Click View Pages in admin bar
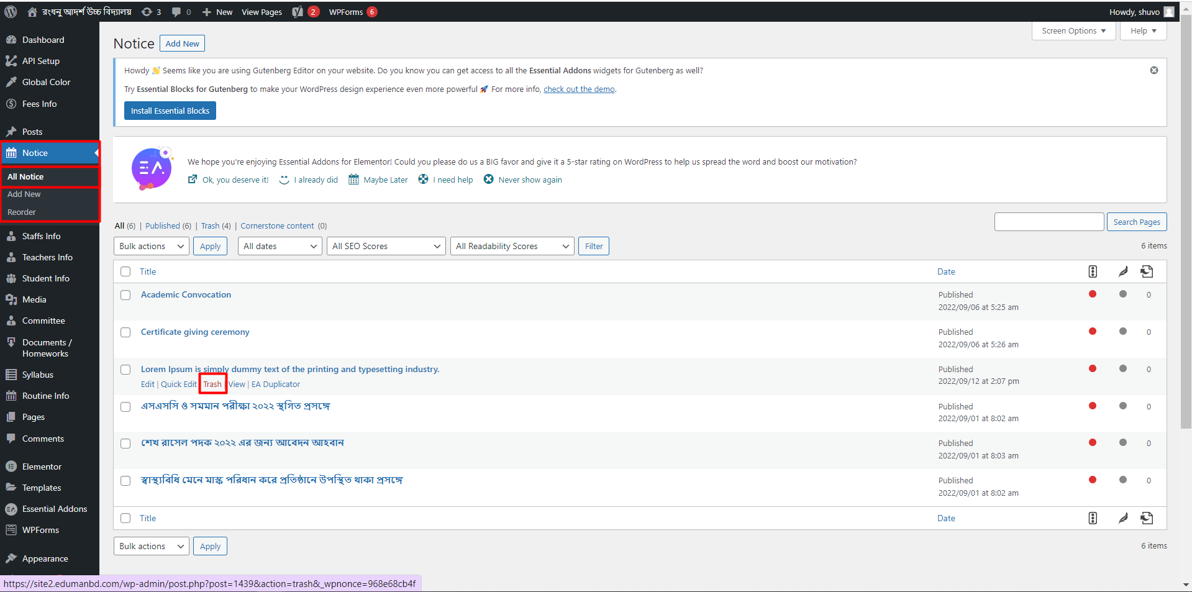Viewport: 1192px width, 592px height. [262, 12]
